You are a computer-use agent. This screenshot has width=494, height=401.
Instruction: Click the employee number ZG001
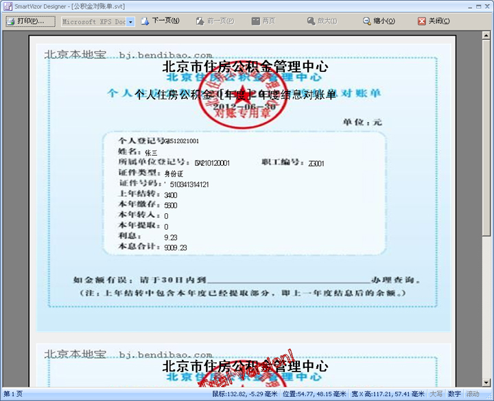click(316, 163)
